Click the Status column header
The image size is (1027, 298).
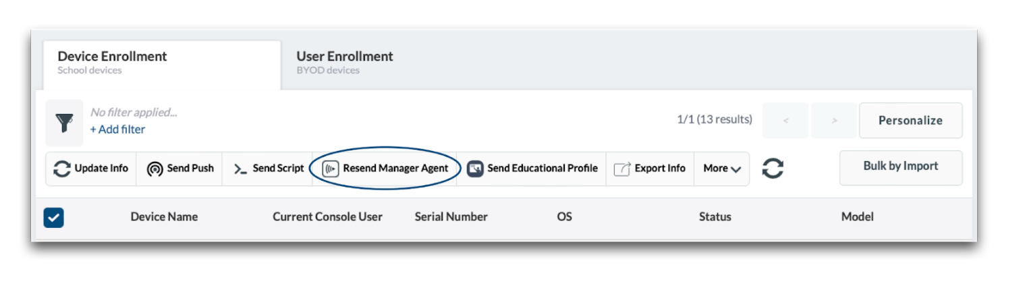(715, 217)
